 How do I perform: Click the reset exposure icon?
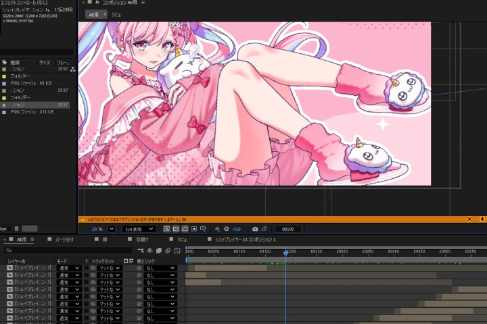(227, 229)
